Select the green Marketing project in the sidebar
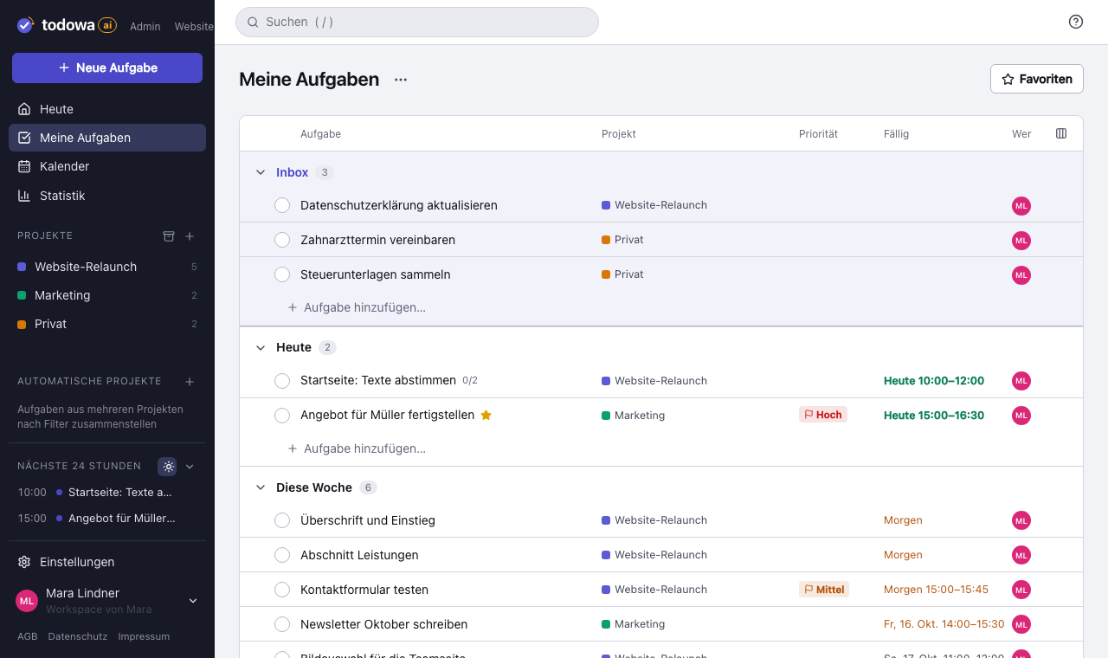The height and width of the screenshot is (658, 1108). (107, 295)
